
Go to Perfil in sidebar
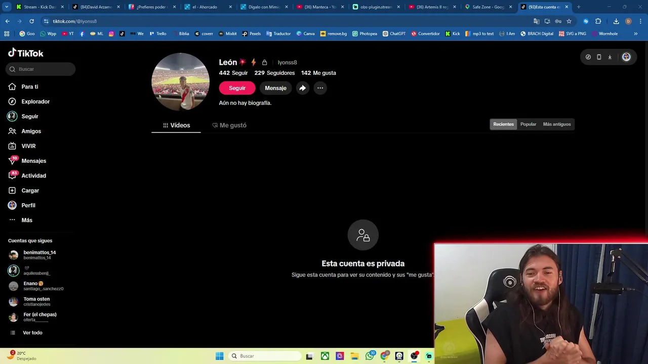click(22, 205)
